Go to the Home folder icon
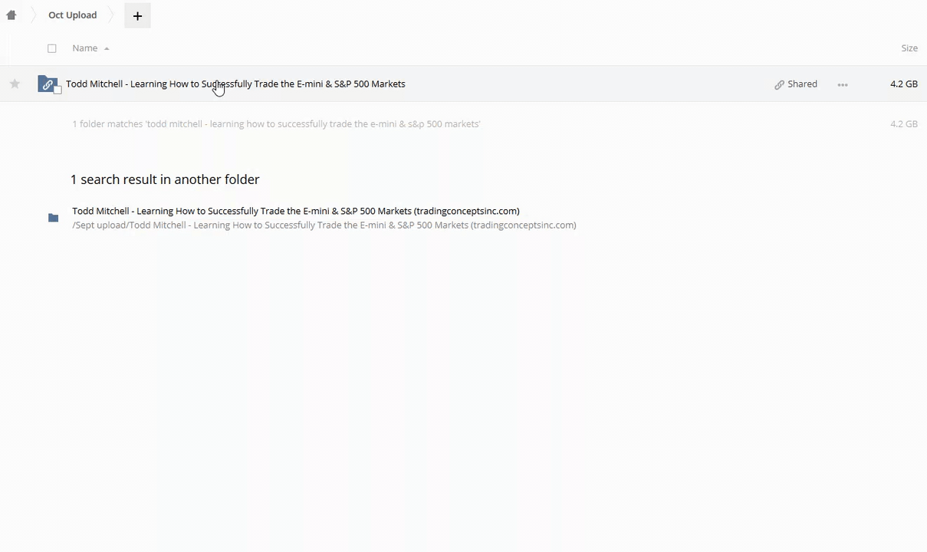Screen dimensions: 927x552 tap(12, 15)
